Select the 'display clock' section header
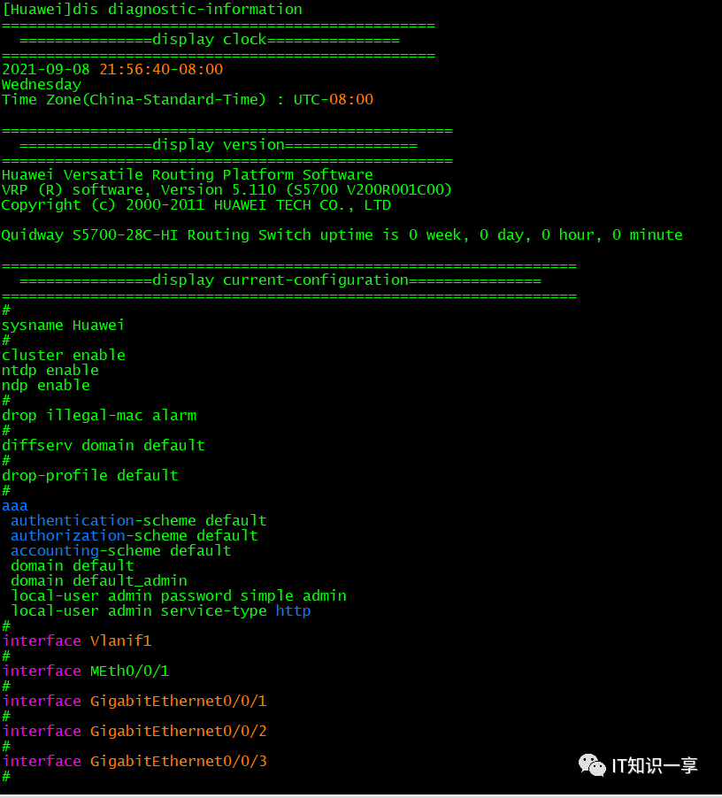 pyautogui.click(x=210, y=40)
